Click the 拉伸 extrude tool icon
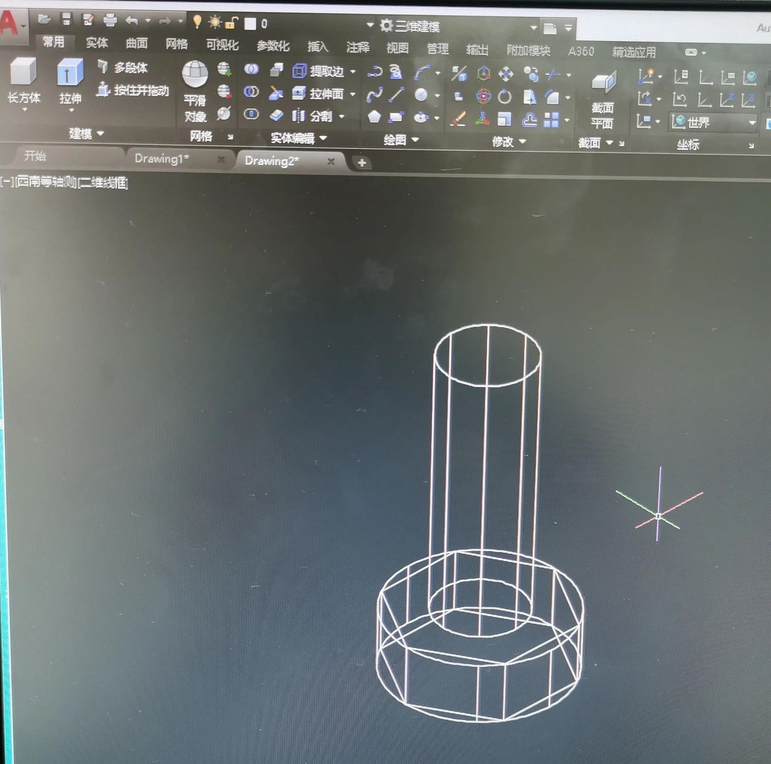 70,74
